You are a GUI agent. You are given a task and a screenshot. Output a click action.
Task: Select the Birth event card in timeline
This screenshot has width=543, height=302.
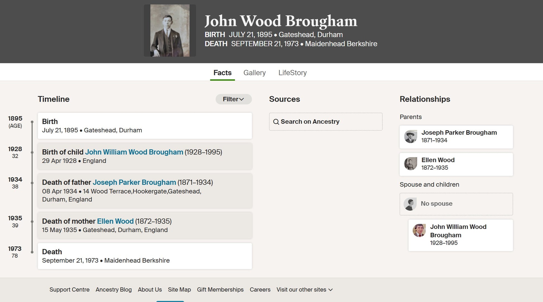click(x=145, y=126)
